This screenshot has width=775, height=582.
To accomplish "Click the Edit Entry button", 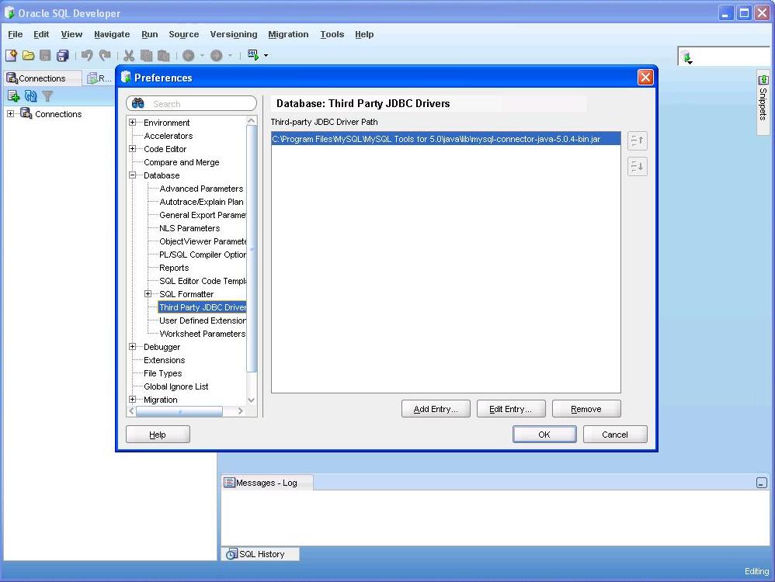I will click(x=510, y=409).
